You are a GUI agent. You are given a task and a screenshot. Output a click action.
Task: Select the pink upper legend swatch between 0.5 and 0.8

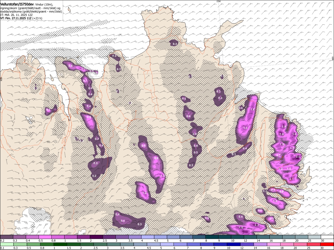[x=45, y=237]
